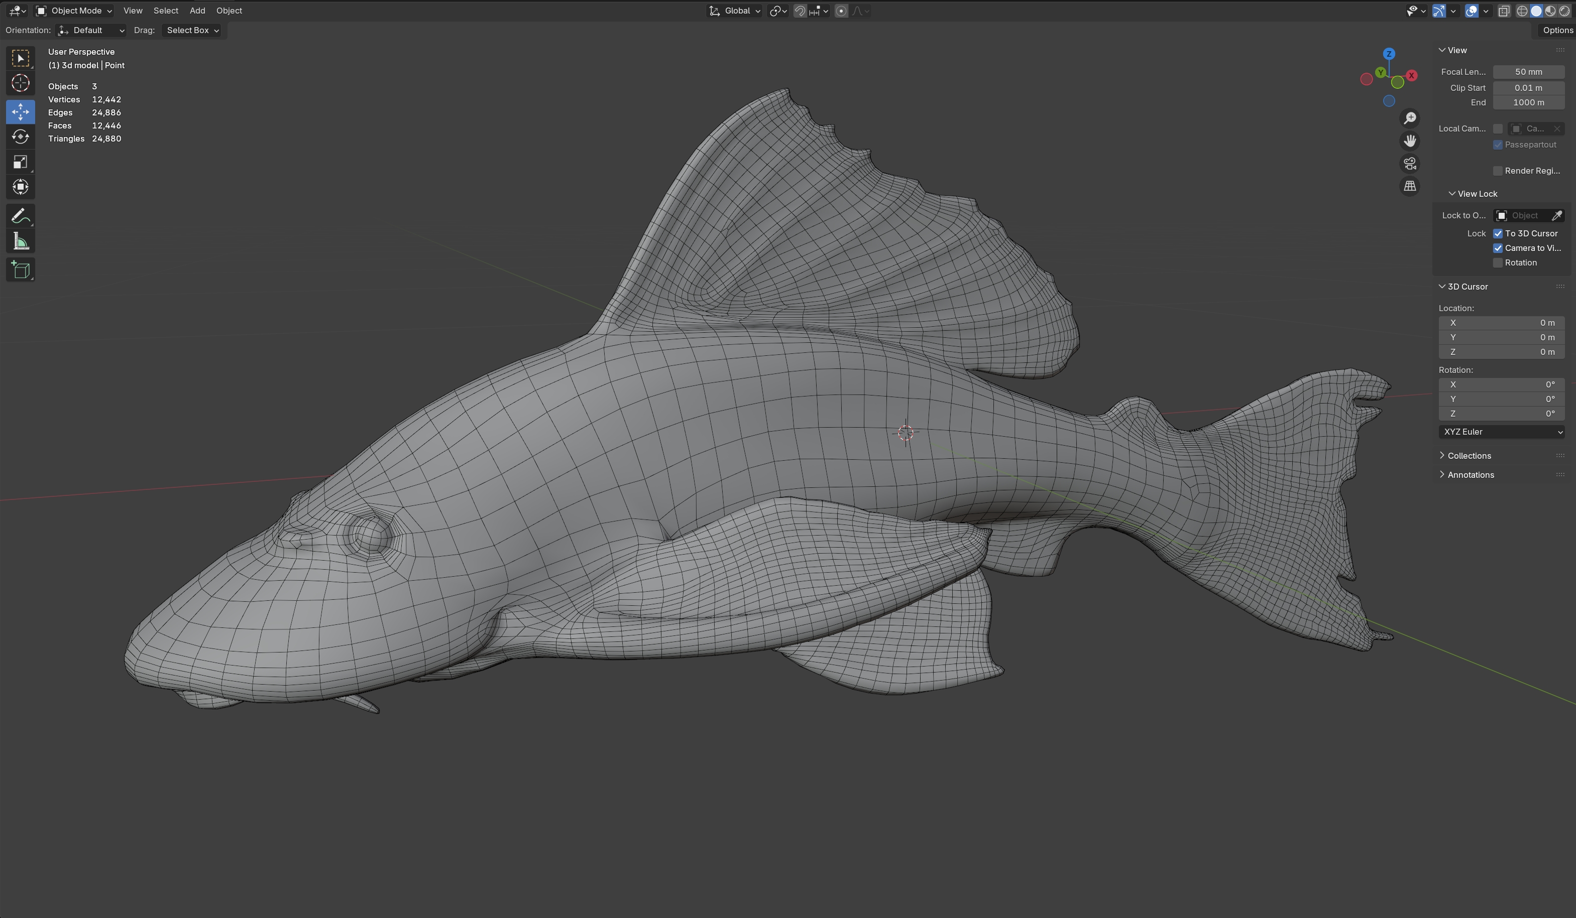Select the Add Cube tool
Viewport: 1576px width, 918px height.
[x=21, y=270]
